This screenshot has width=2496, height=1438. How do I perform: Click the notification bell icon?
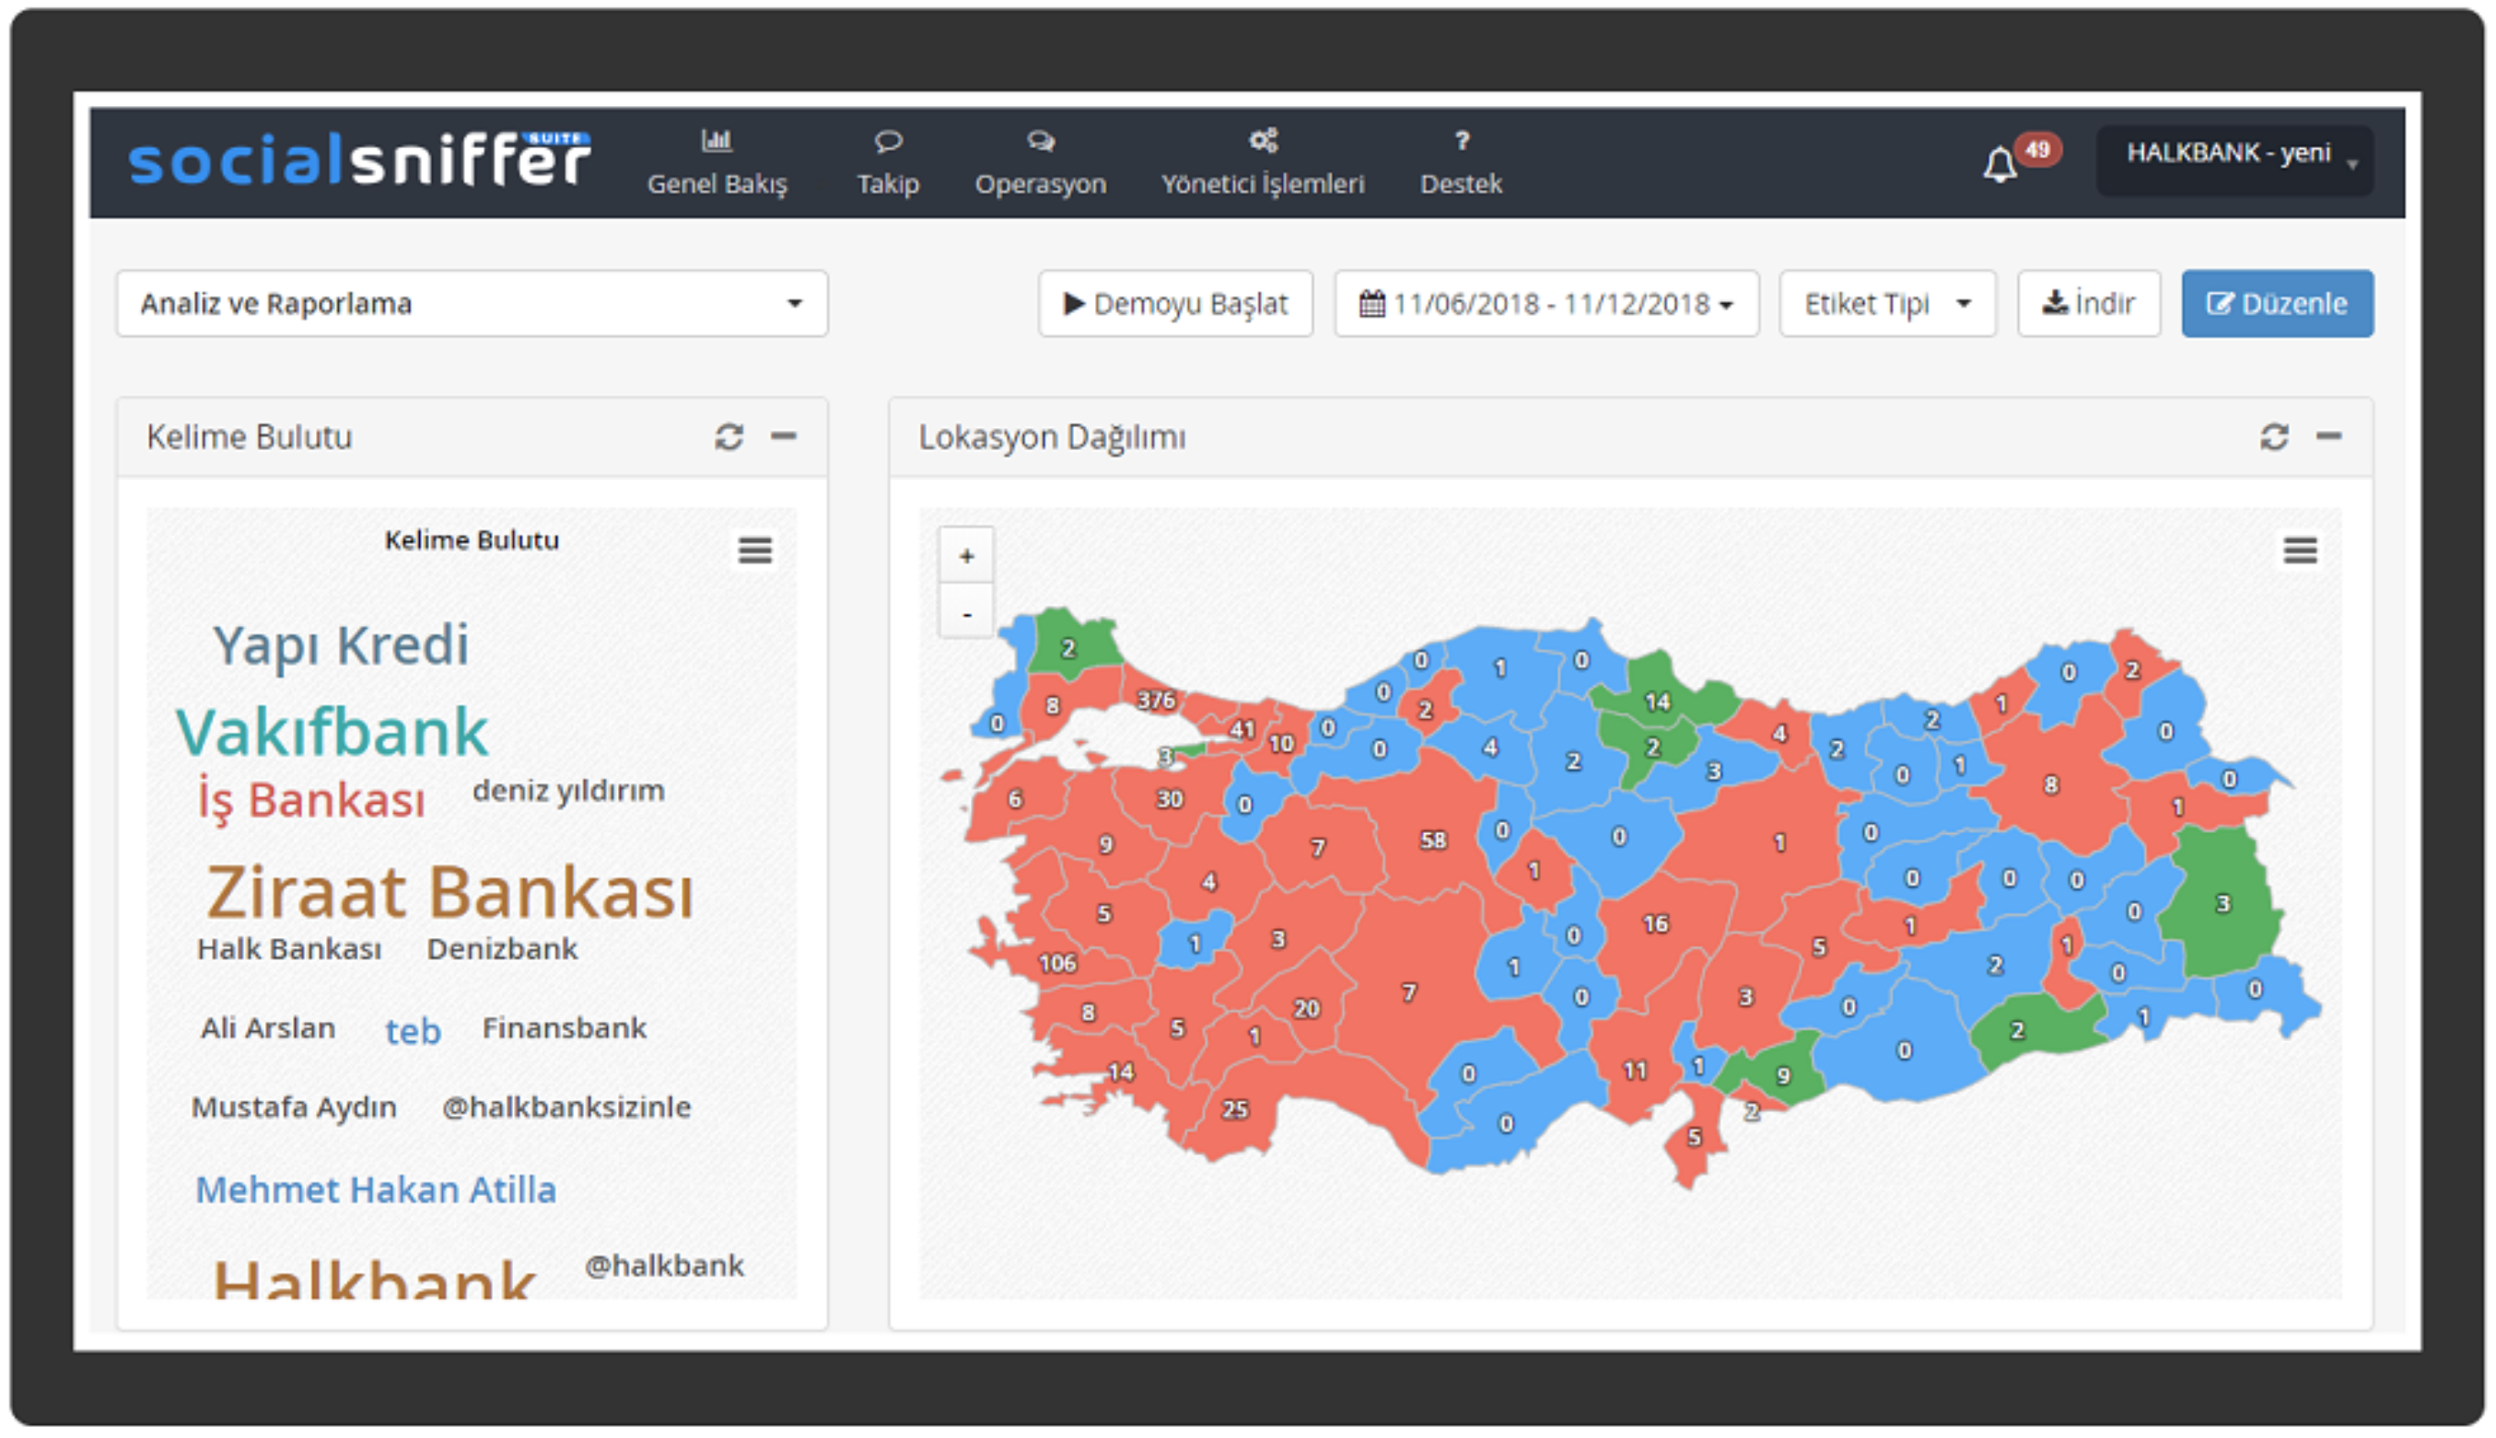point(2000,164)
